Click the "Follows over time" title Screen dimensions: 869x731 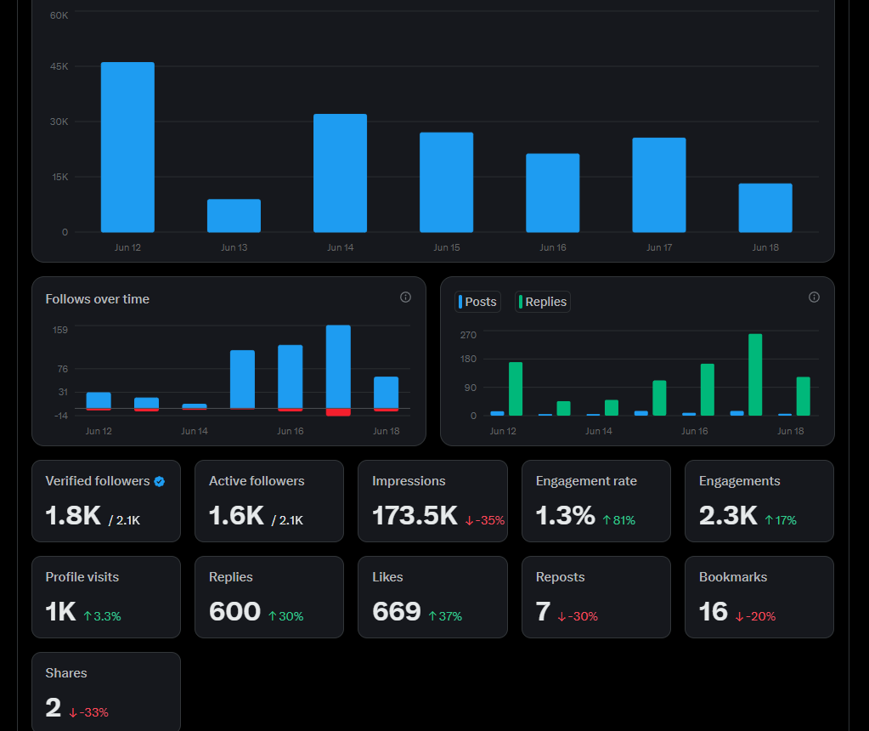click(x=98, y=299)
